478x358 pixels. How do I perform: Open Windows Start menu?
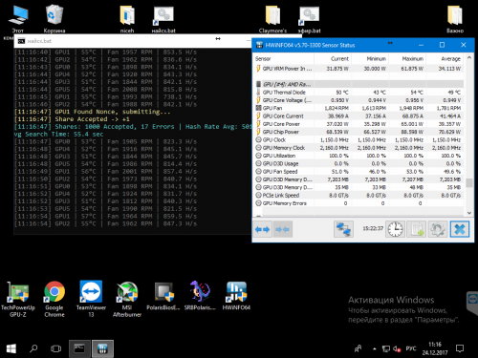[11, 348]
